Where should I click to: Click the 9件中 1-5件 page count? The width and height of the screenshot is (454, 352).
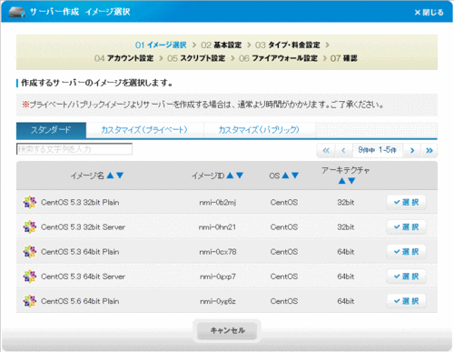pyautogui.click(x=377, y=150)
